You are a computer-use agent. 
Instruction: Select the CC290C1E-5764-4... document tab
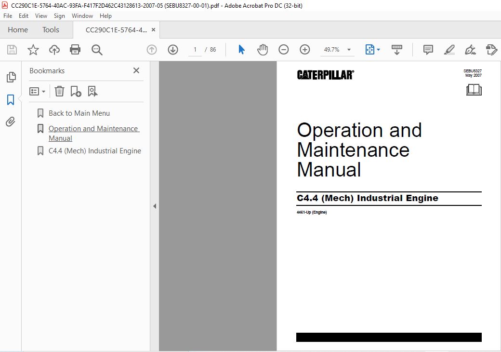pyautogui.click(x=116, y=30)
